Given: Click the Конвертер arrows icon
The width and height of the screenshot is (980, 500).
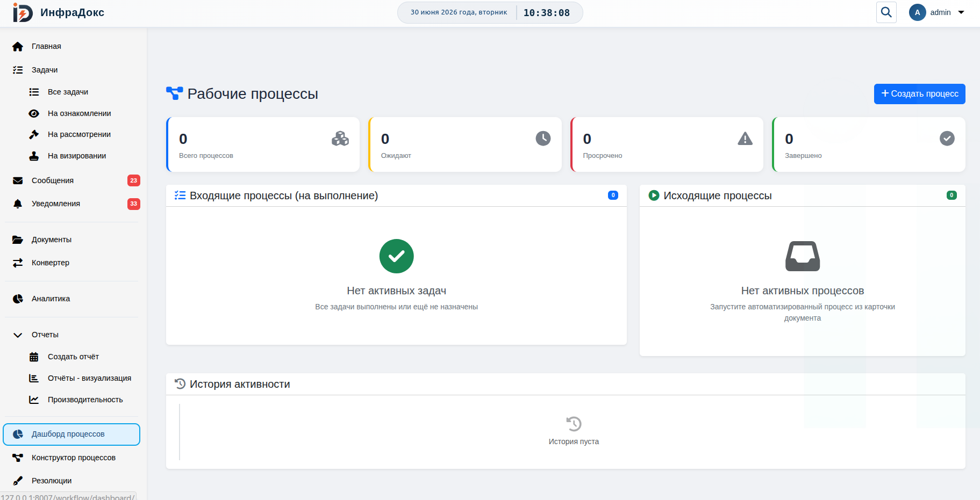Looking at the screenshot, I should [18, 263].
